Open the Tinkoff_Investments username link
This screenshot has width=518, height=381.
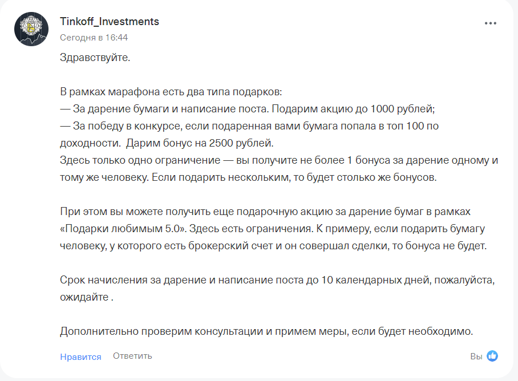(x=110, y=22)
